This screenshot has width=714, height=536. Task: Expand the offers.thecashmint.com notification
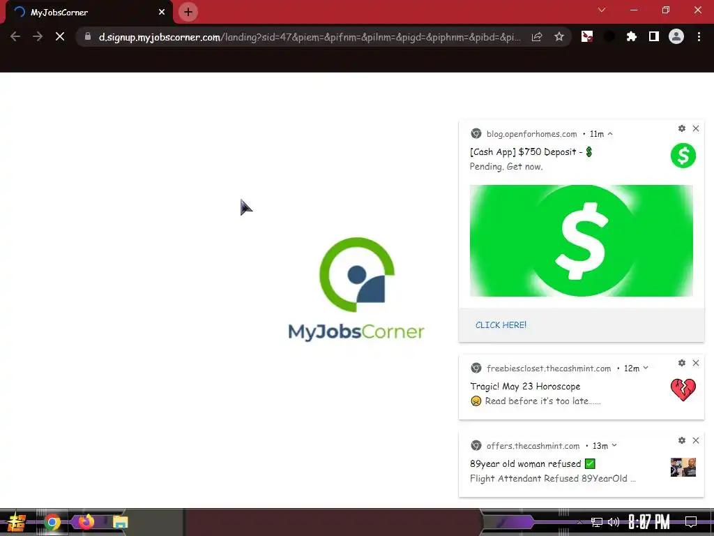tap(614, 445)
